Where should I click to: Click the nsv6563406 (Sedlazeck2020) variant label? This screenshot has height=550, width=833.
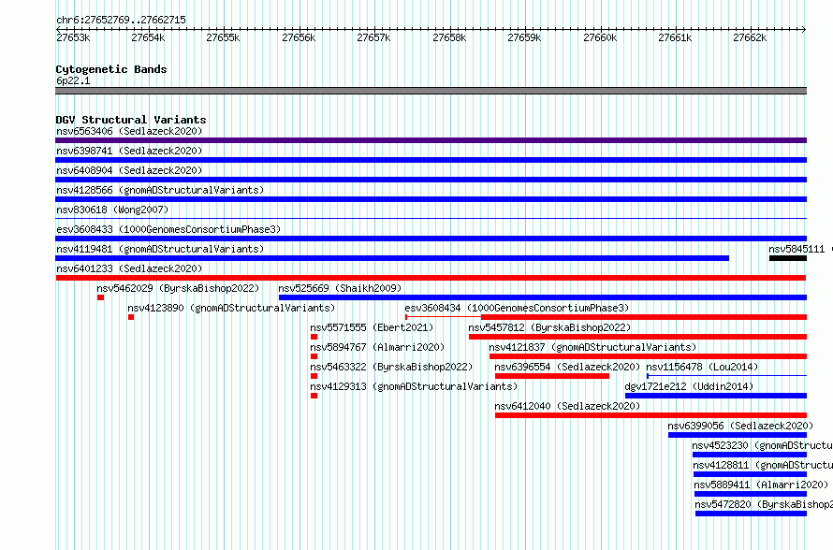pos(129,131)
